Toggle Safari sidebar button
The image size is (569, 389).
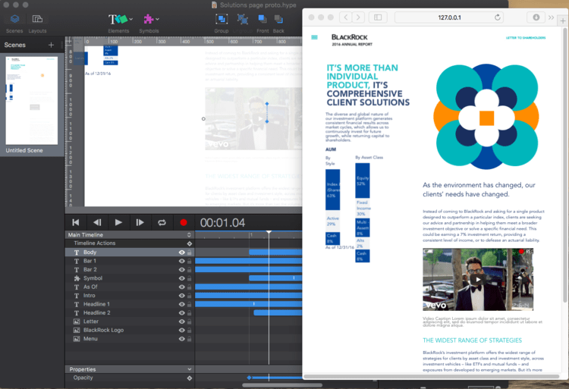(378, 17)
